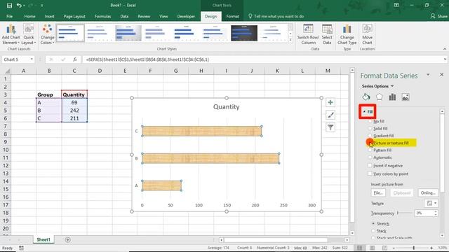Apply the dark background chart style

coord(244,33)
